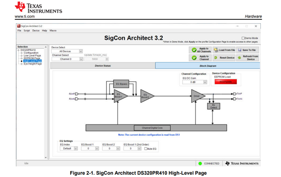This screenshot has width=281, height=177.
Task: Click the Load From File button
Action: [x=224, y=50]
